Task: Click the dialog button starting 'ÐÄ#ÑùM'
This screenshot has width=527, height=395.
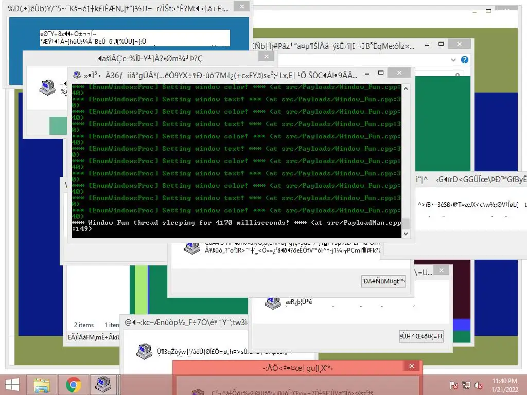Action: [x=383, y=281]
